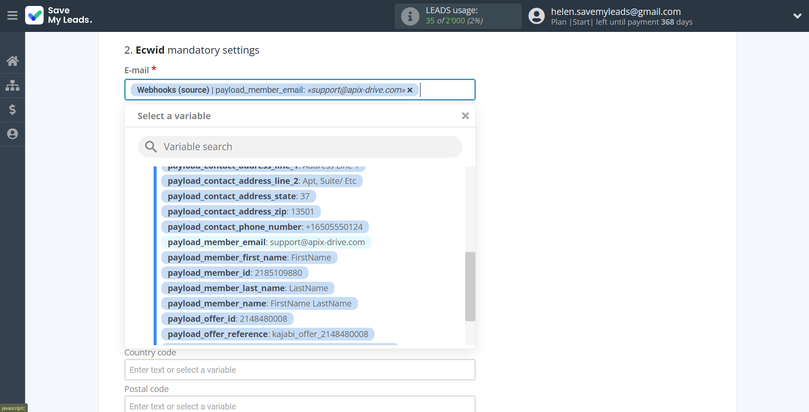The image size is (809, 412).
Task: Click the Save My Leads logo
Action: pos(59,15)
